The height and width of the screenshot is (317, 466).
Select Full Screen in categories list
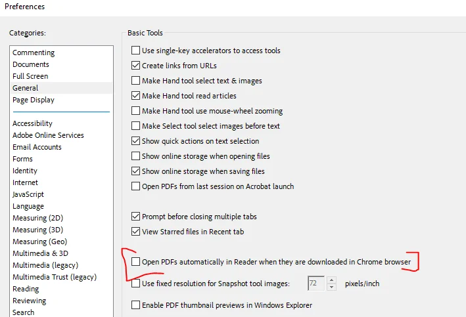coord(30,76)
